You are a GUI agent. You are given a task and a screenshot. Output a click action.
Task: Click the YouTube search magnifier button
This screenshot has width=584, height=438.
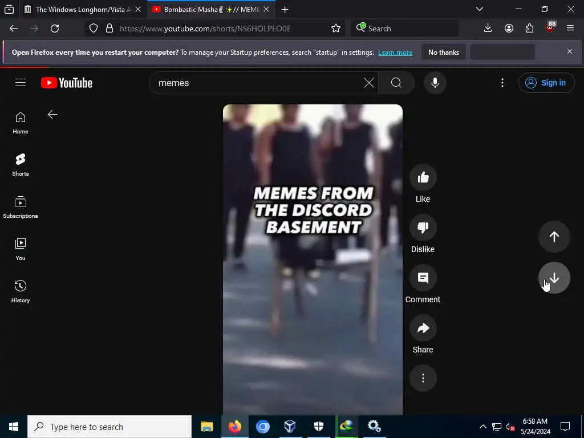coord(396,83)
